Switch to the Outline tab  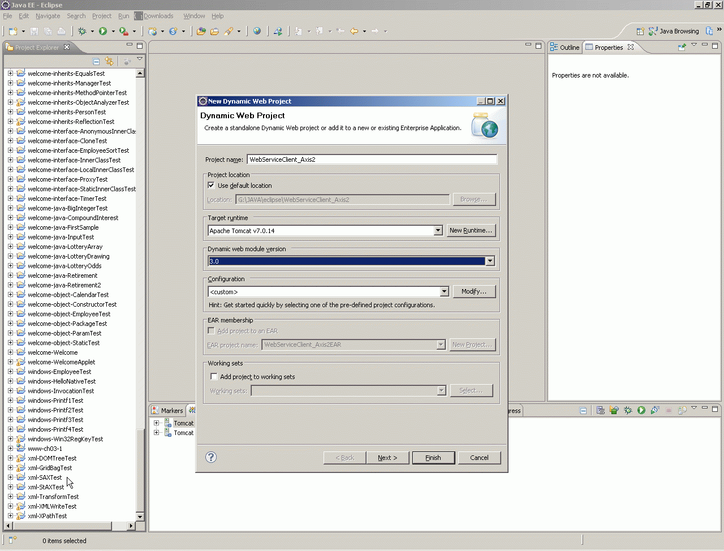[x=565, y=48]
